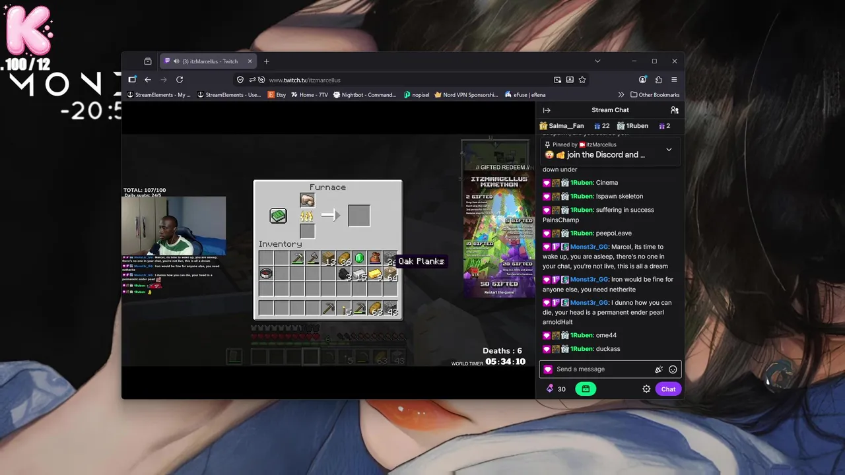Screen dimensions: 845x475
Task: Click the streamer webcam overlay in video
Action: pyautogui.click(x=174, y=226)
